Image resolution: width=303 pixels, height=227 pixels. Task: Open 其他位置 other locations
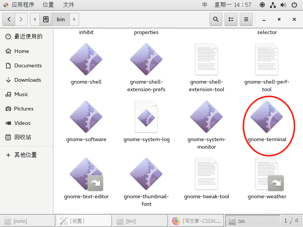27,155
